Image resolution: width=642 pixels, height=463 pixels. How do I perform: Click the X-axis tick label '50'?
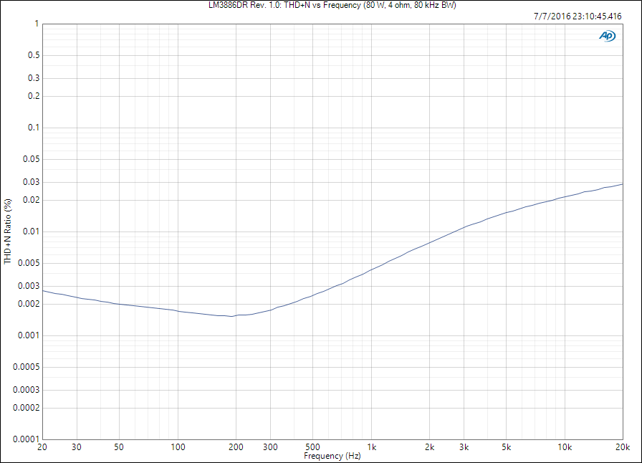coord(119,447)
